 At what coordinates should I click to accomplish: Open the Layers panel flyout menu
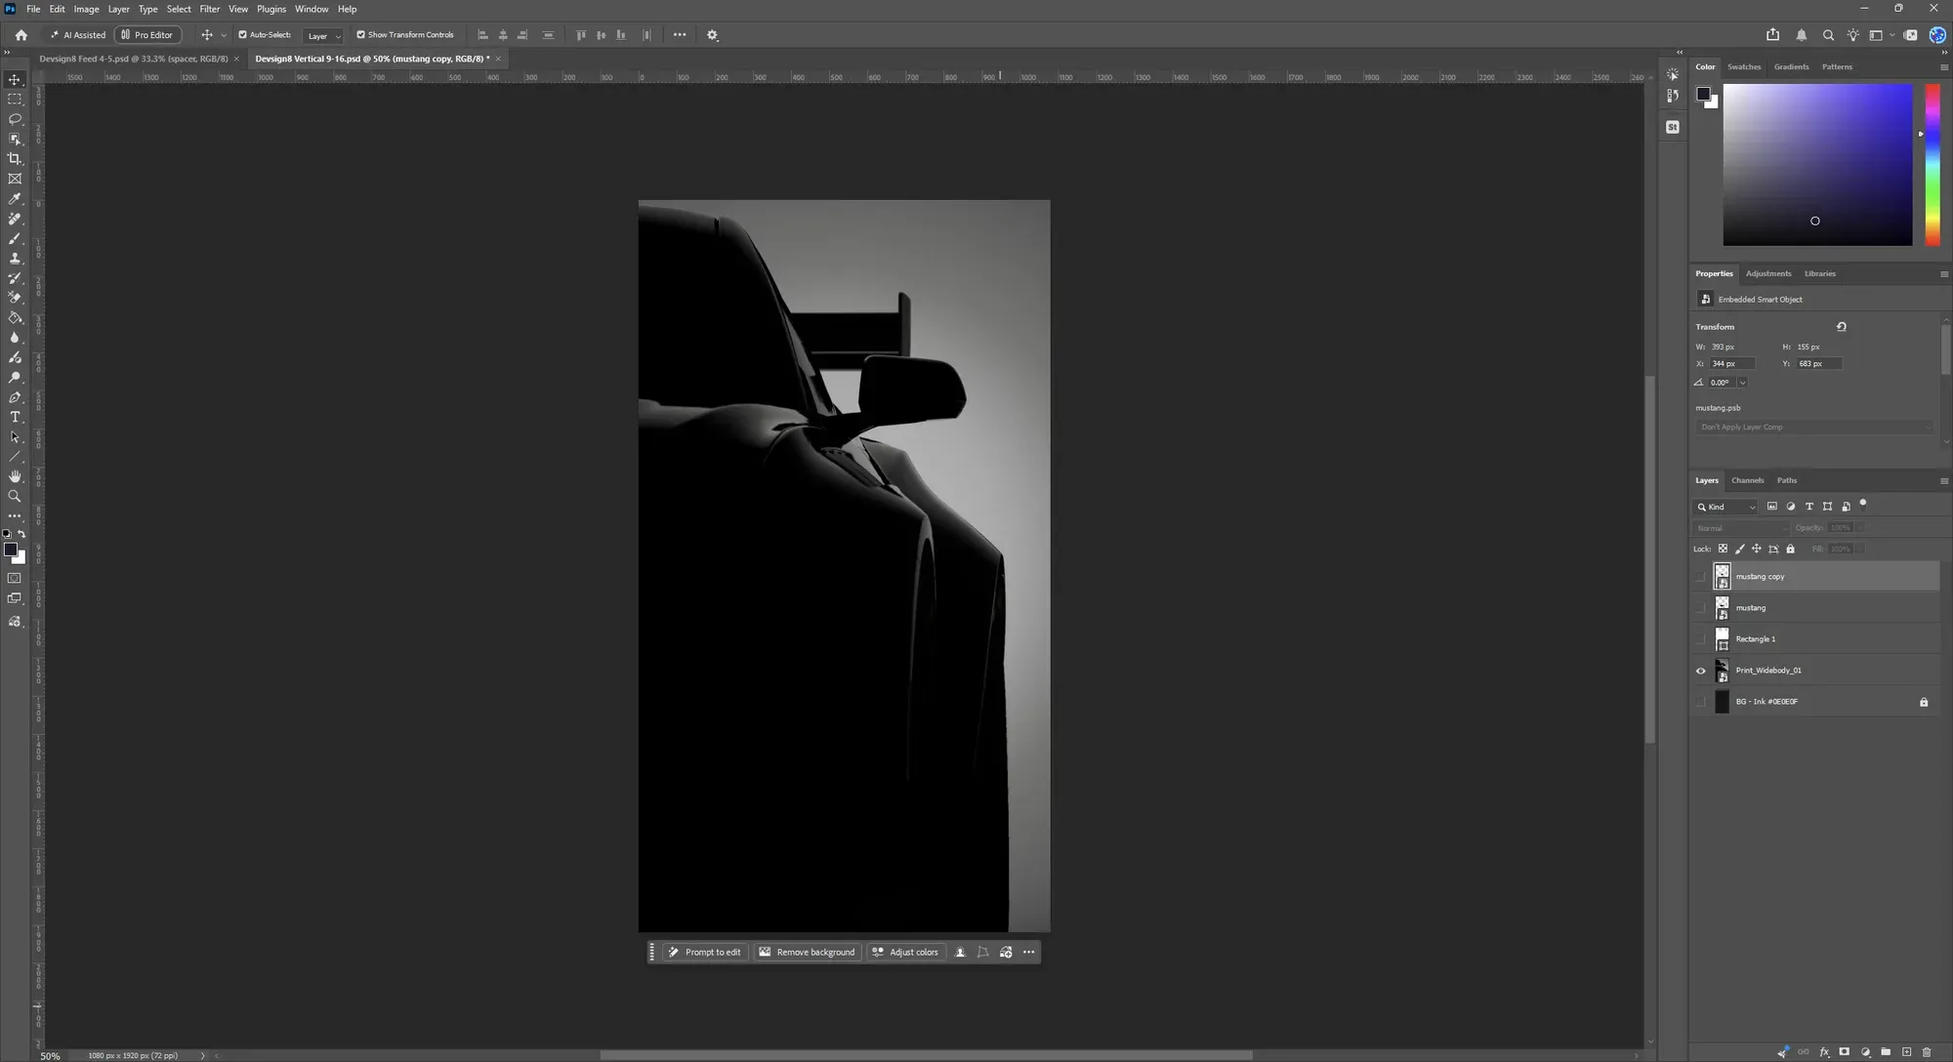click(1943, 481)
